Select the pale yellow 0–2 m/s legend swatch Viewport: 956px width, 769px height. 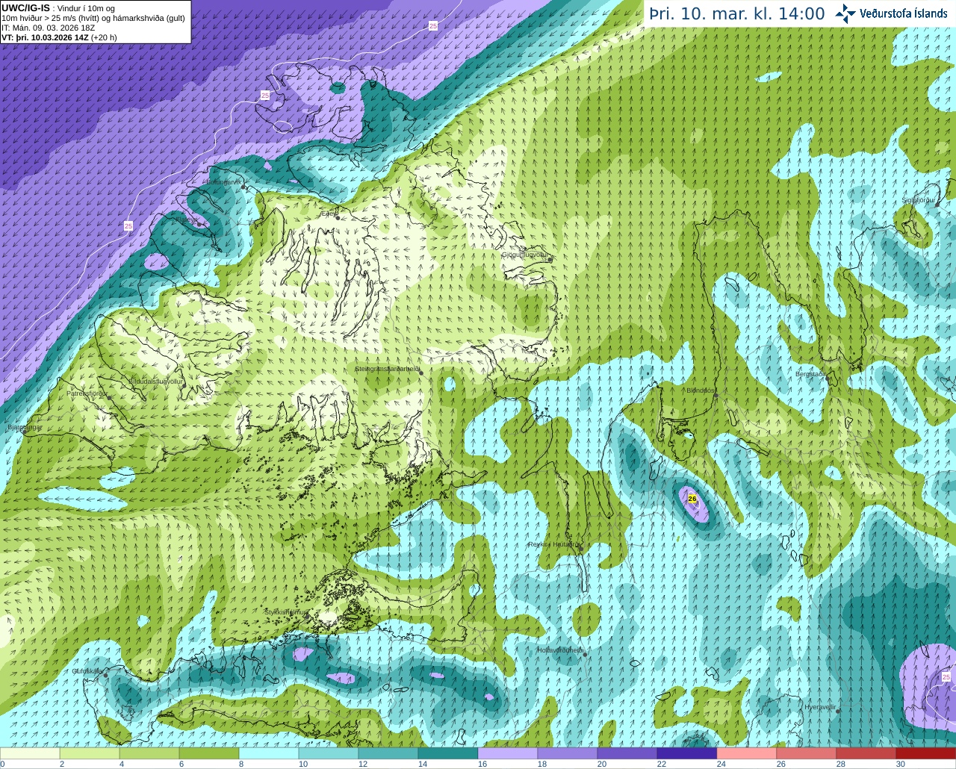point(30,753)
